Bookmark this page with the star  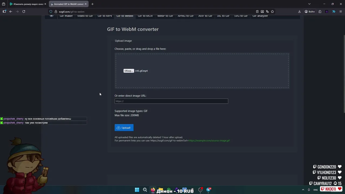[272, 12]
